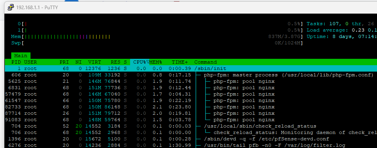
Task: Click the green NI value 20 for PID 704
Action: (78, 126)
